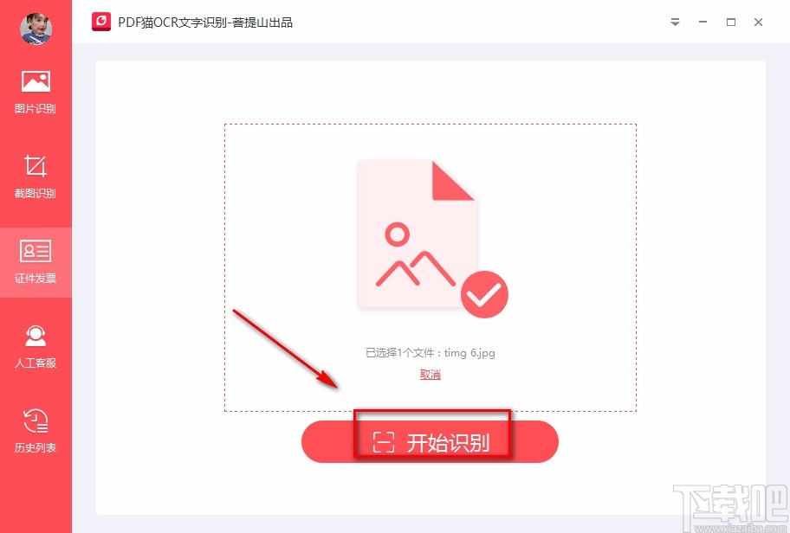
Task: Select the 截图识别 crop icon
Action: pos(36,165)
